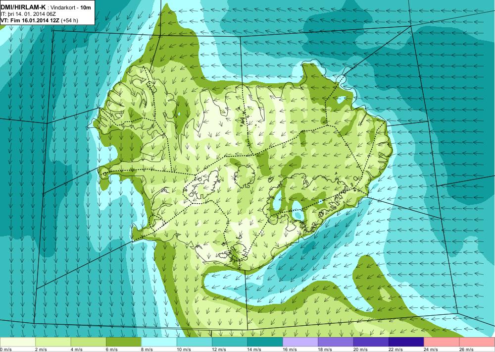Click the '18 m/s' legend label

325,349
